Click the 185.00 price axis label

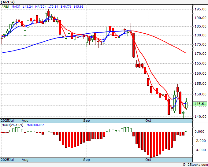(x=200, y=26)
